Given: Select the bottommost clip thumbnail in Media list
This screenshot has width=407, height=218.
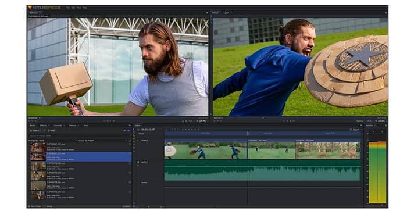Looking at the screenshot, I should tap(38, 195).
